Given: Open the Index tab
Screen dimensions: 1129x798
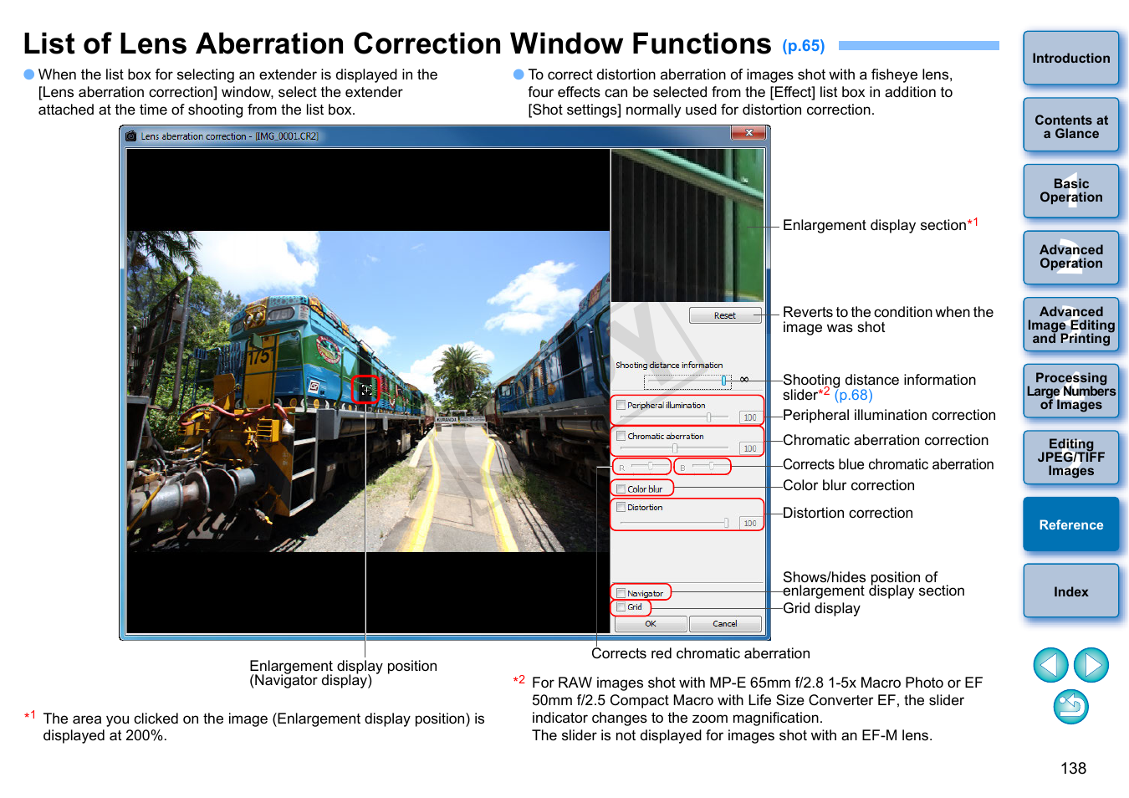Looking at the screenshot, I should (1070, 591).
